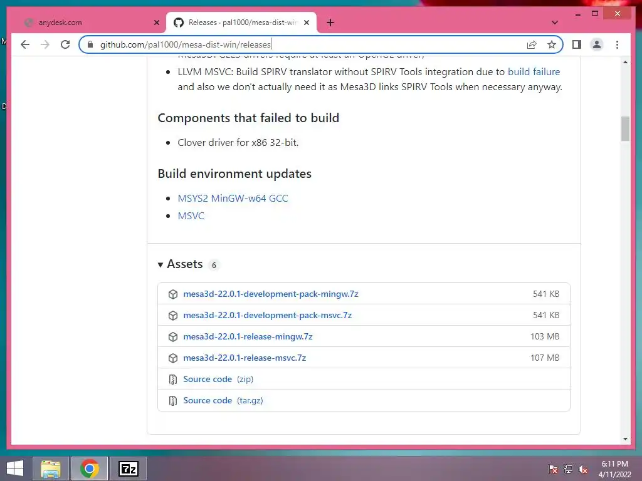Select the Releases pal1000/mesa-dist-win tab
Image resolution: width=642 pixels, height=481 pixels.
[x=241, y=23]
